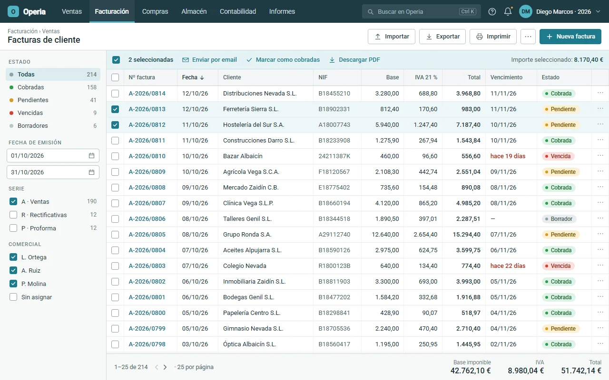Screen dimensions: 609x380
Task: Open the Almacén menu
Action: pos(194,11)
